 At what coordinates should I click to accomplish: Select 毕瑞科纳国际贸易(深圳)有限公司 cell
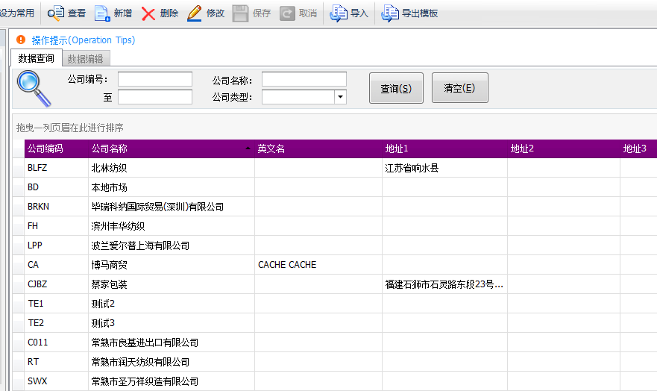coord(172,207)
